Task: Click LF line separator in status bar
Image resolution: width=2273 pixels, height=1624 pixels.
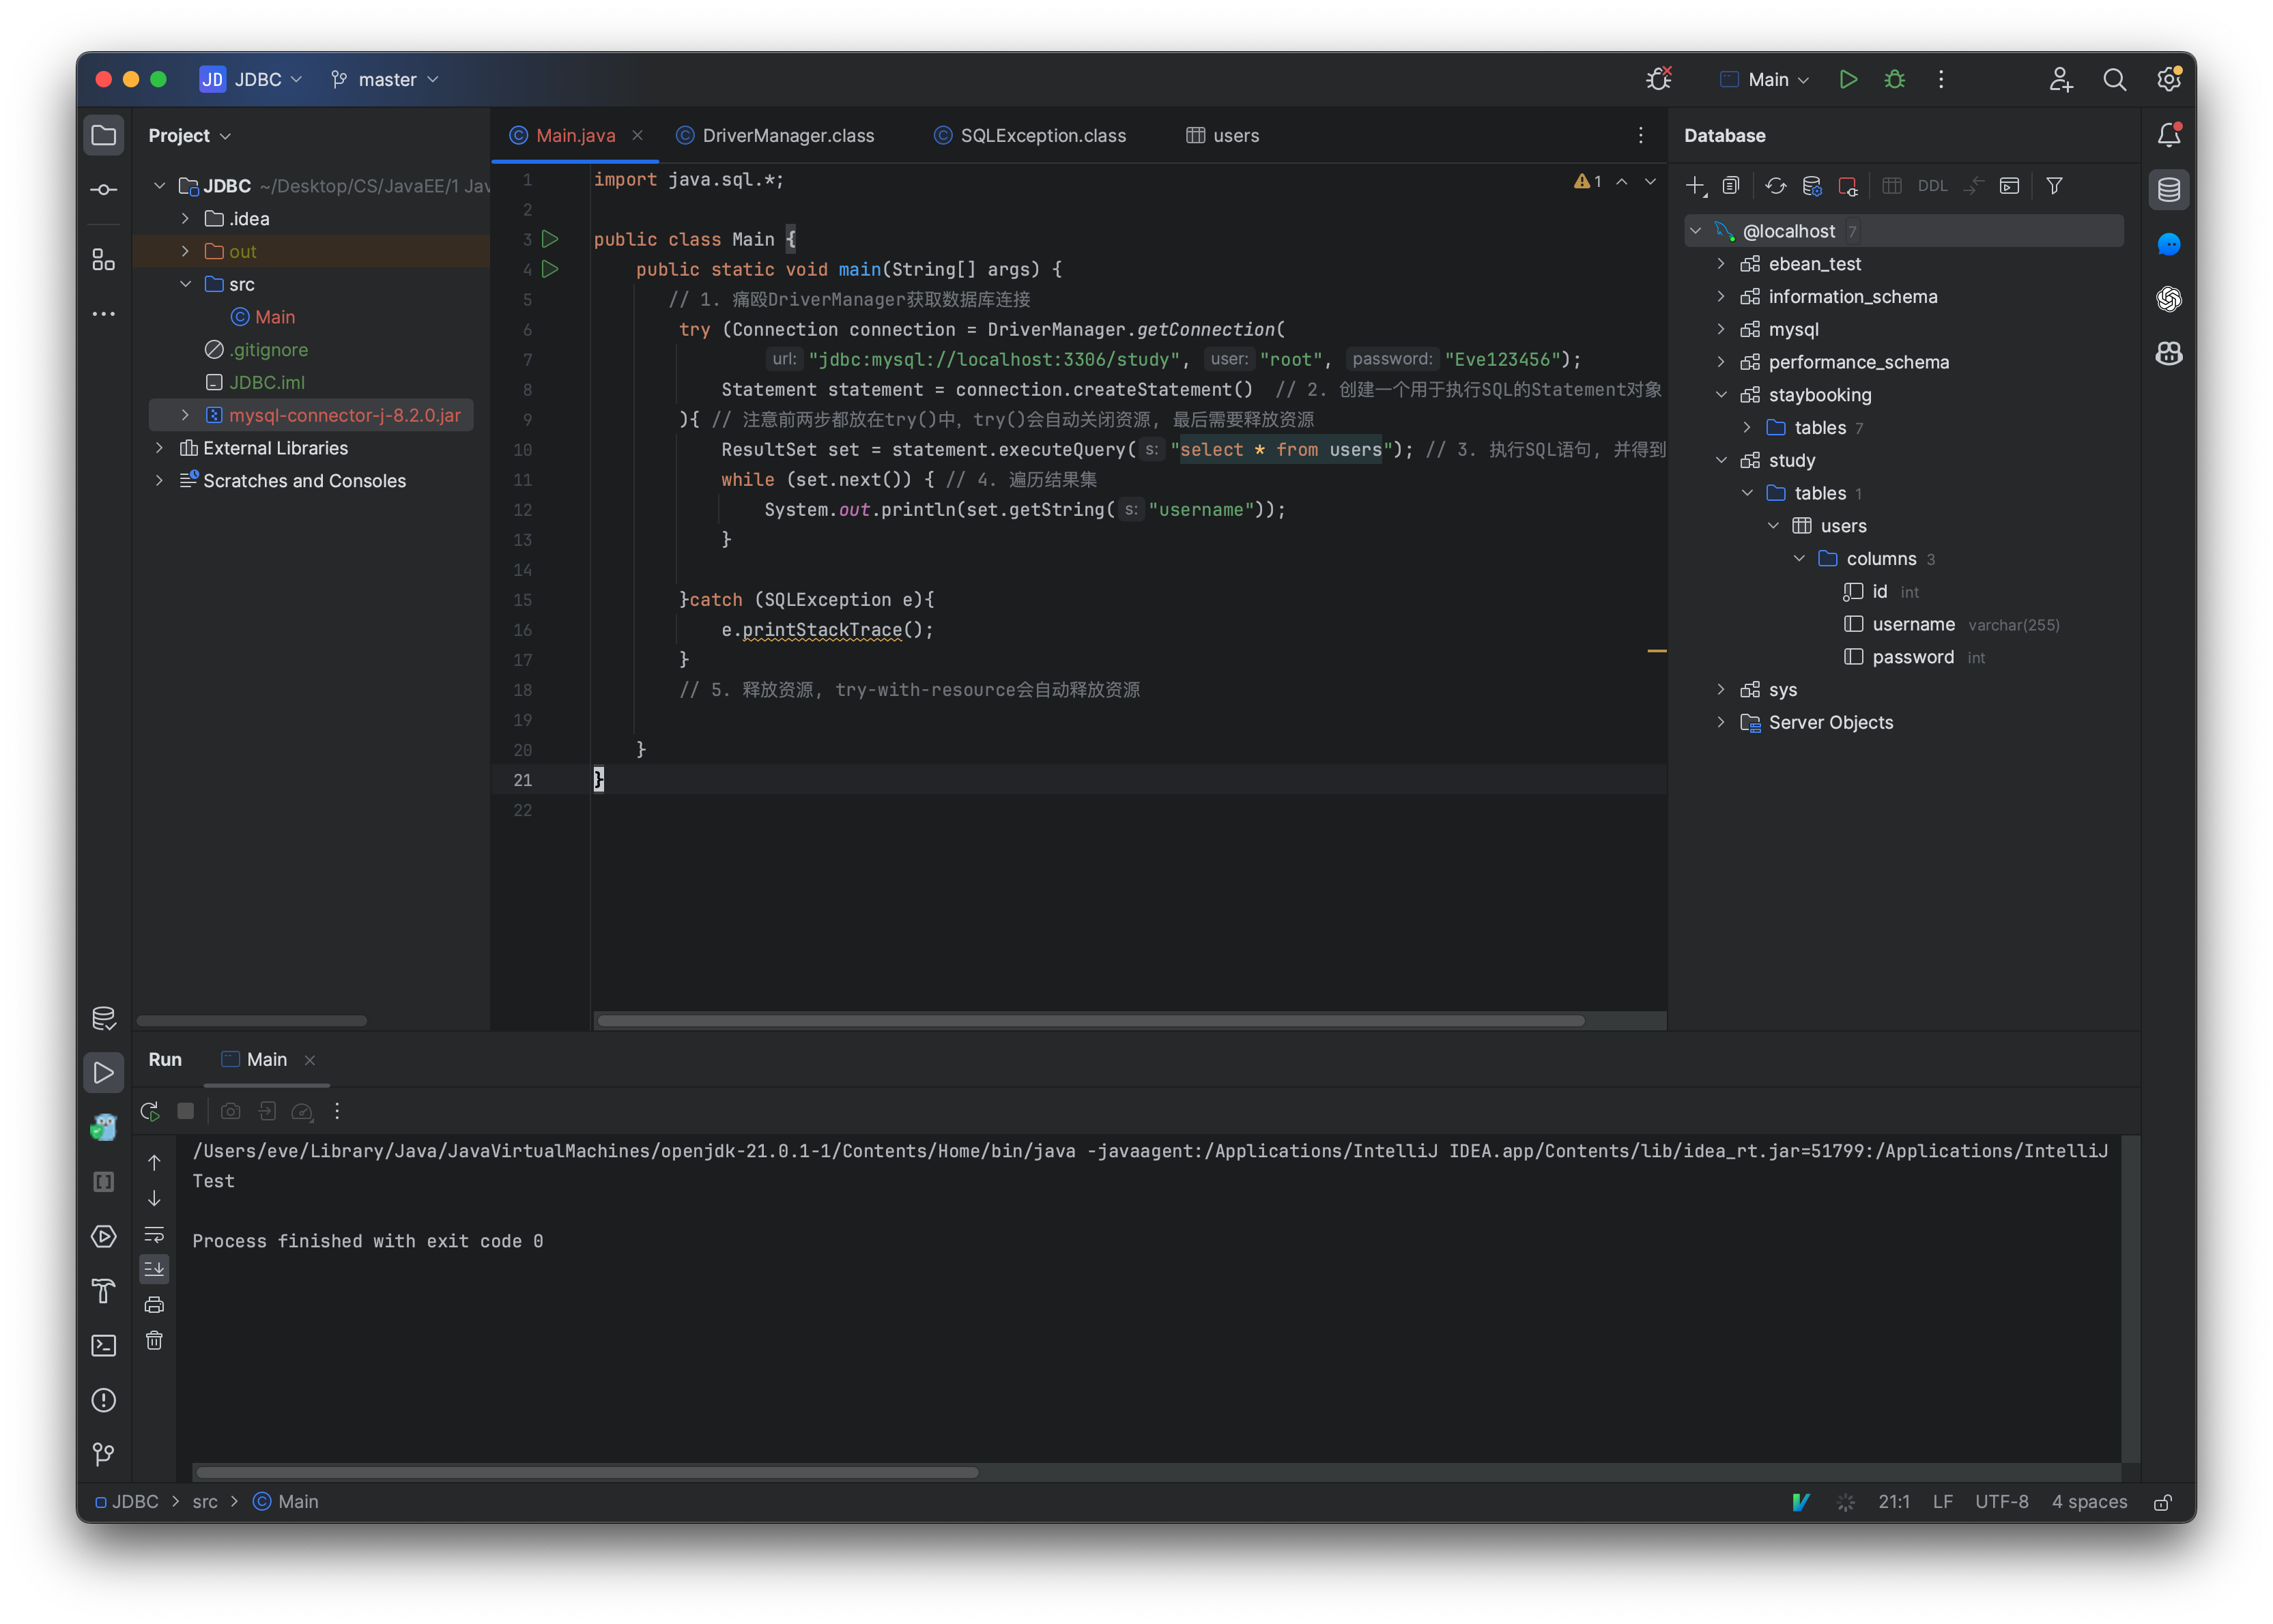Action: 1943,1502
